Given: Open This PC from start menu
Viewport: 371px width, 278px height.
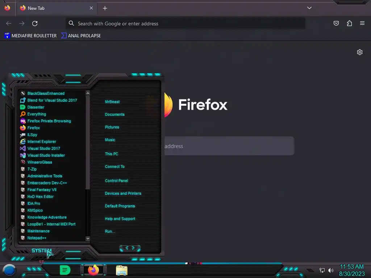Looking at the screenshot, I should click(x=112, y=154).
